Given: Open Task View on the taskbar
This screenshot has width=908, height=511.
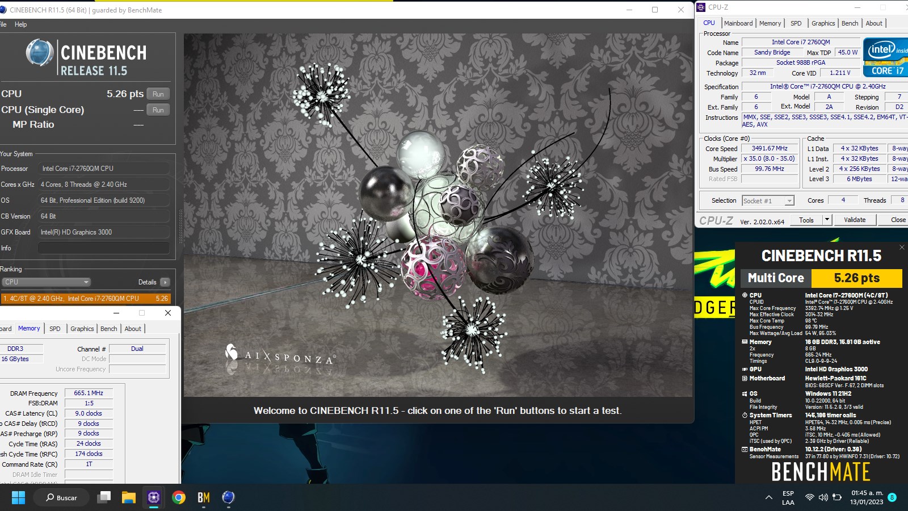Looking at the screenshot, I should pyautogui.click(x=104, y=498).
